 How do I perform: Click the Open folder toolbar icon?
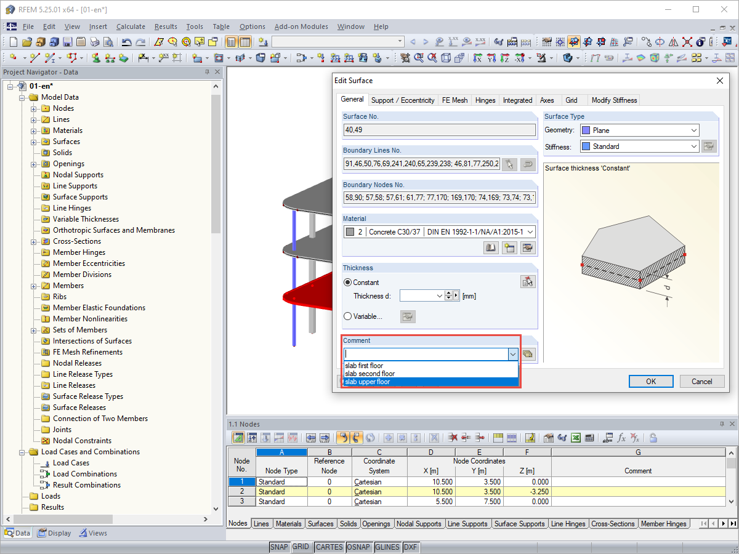(26, 42)
